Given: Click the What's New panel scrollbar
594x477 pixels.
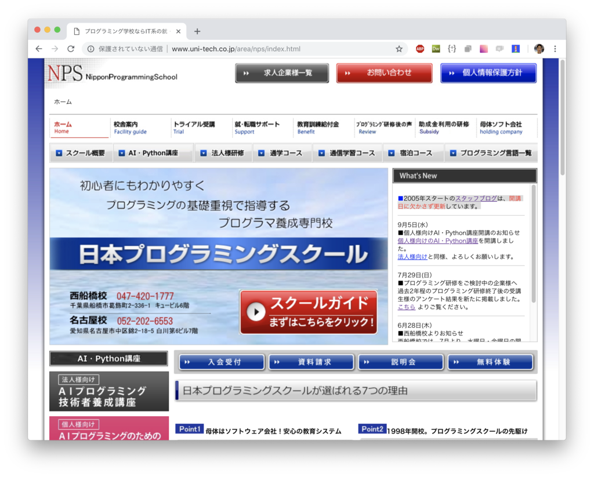Looking at the screenshot, I should pyautogui.click(x=534, y=243).
